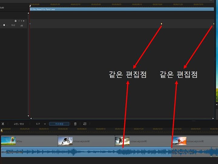Select the keyframe diamond near 00:00:10:00
The image size is (218, 164).
click(x=161, y=24)
